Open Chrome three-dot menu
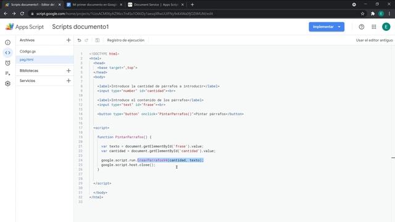Screen dimensions: 395x222 point(389,14)
